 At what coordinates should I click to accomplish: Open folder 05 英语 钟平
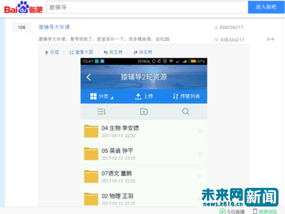click(144, 154)
